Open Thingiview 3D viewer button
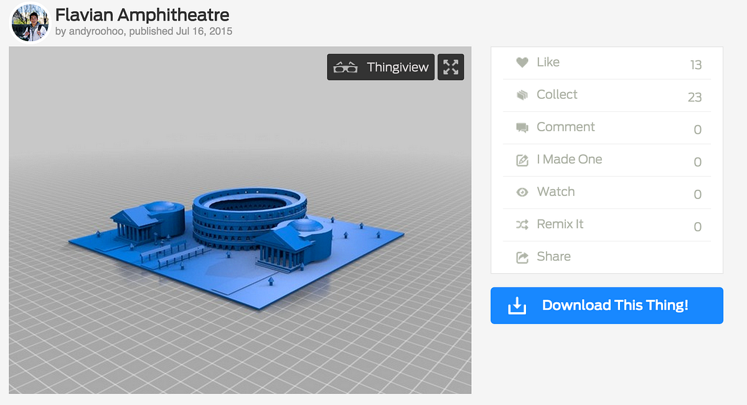The height and width of the screenshot is (405, 747). 381,67
